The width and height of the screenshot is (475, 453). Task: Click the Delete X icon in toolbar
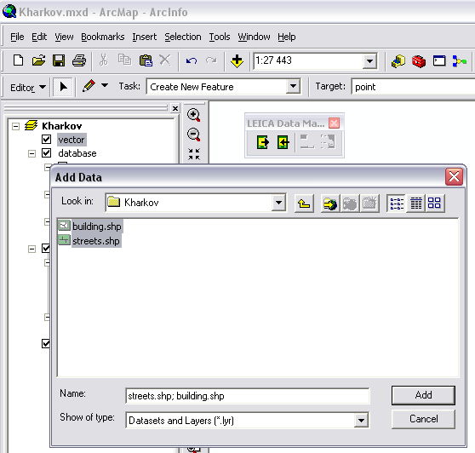(x=165, y=60)
